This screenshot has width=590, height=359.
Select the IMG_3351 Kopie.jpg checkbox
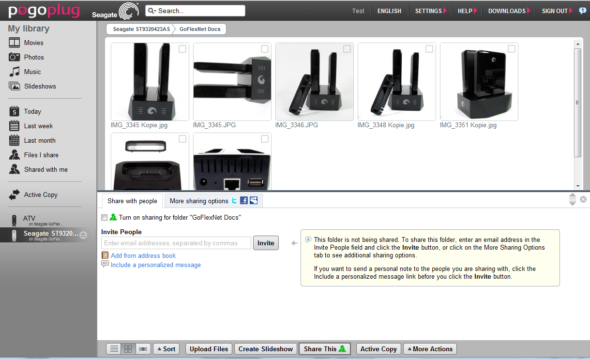512,49
